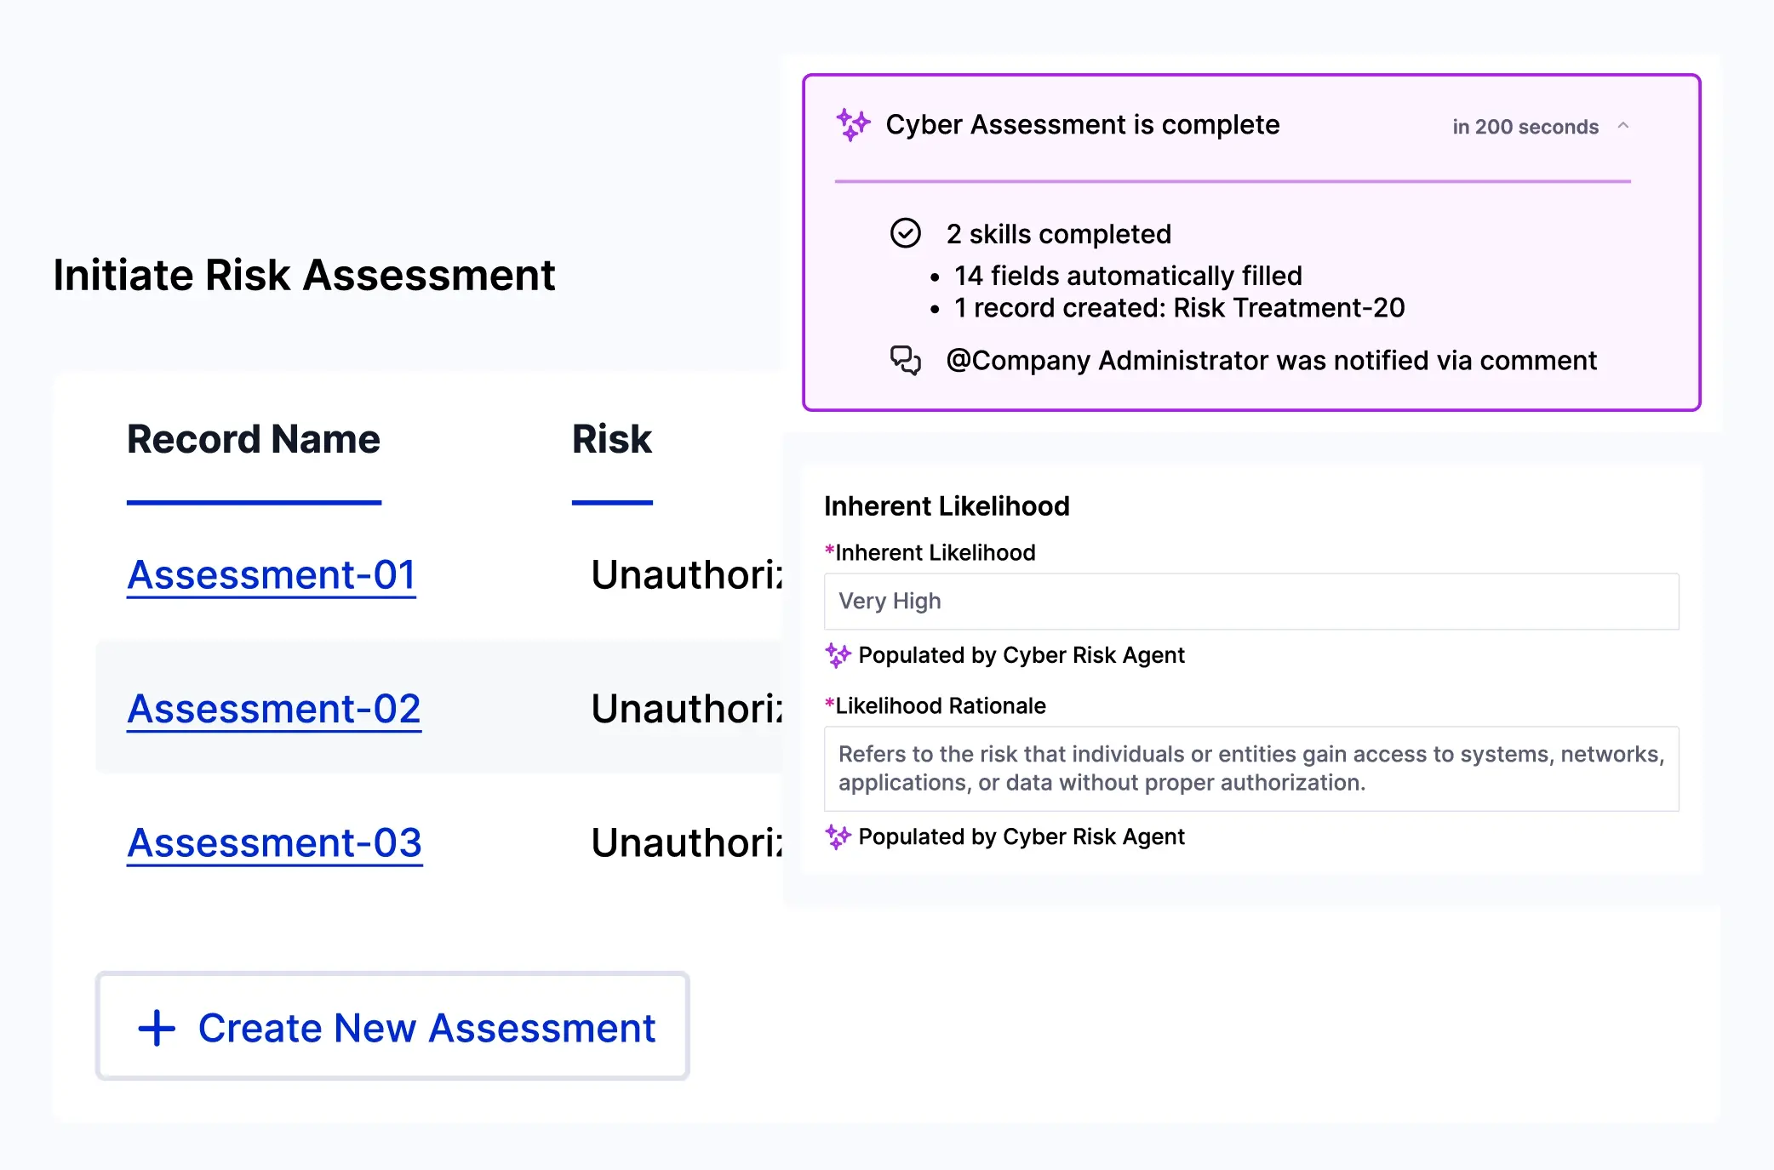Select the Risk column header
Viewport: 1774px width, 1170px height.
[x=611, y=439]
